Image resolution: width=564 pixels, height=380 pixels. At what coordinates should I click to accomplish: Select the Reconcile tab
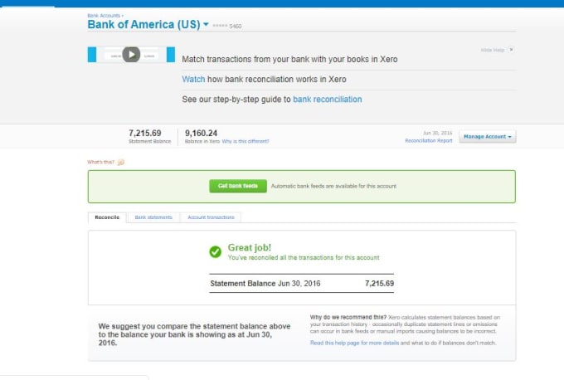(107, 217)
